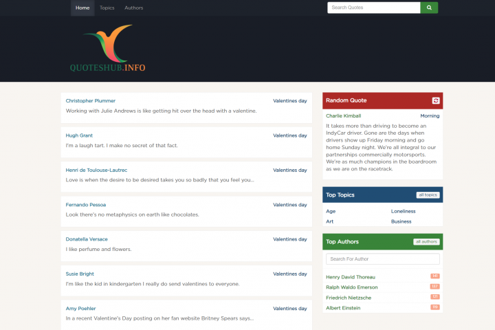Open the Authors nav tab
This screenshot has height=330, width=495.
click(x=134, y=8)
